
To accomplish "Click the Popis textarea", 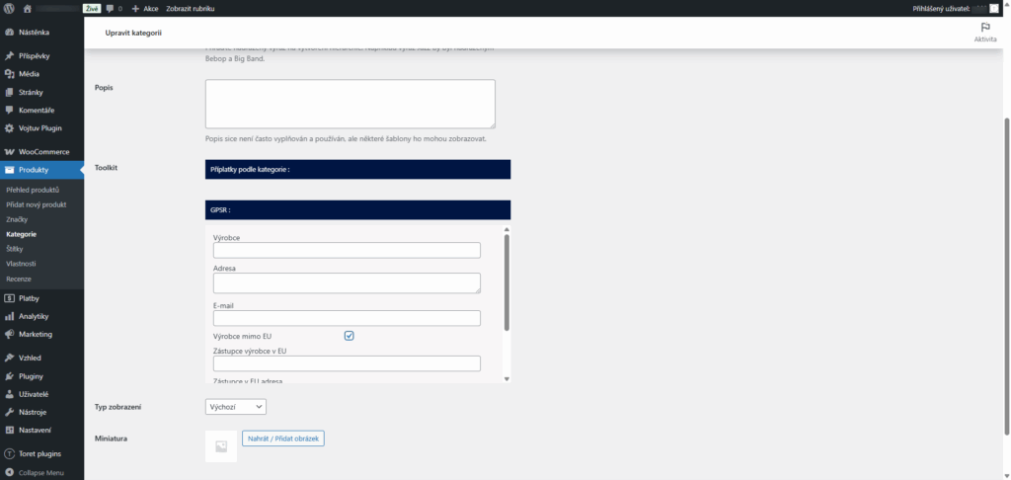I will click(350, 104).
